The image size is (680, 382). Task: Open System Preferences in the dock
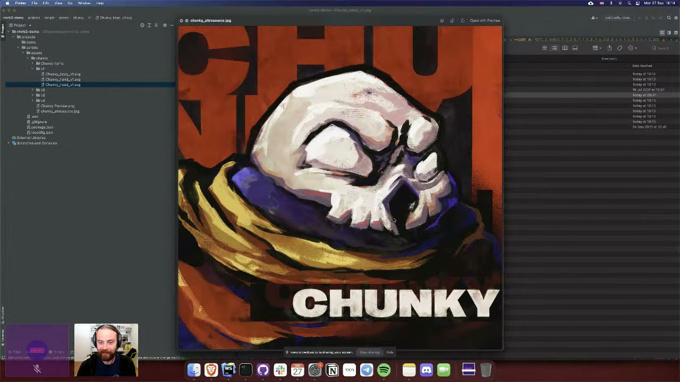314,369
